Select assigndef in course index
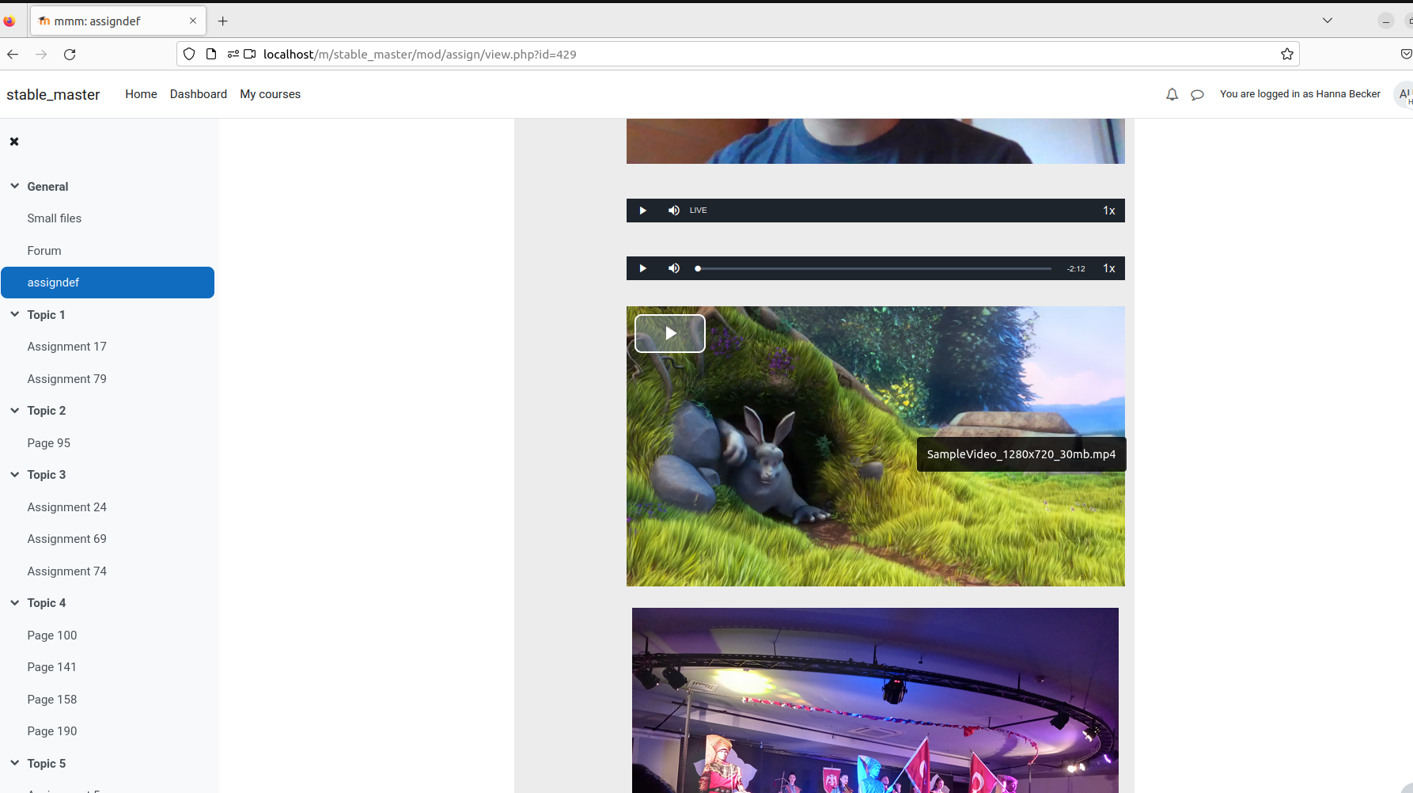Image resolution: width=1413 pixels, height=793 pixels. [x=108, y=283]
